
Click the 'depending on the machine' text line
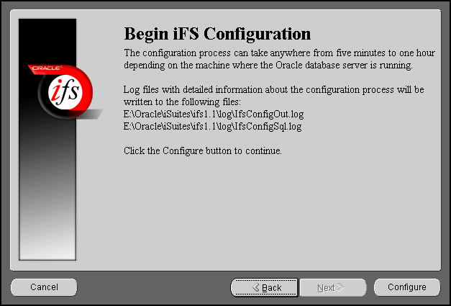click(268, 66)
